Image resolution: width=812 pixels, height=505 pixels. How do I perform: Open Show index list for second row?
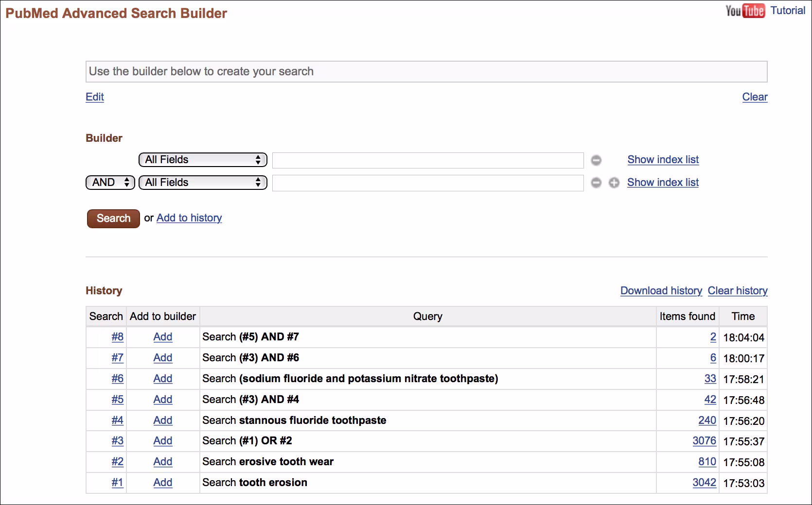tap(663, 183)
